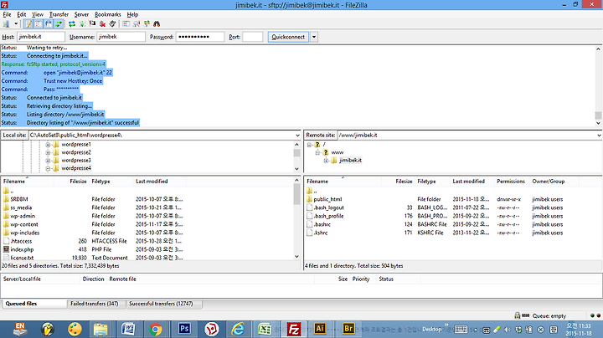The image size is (603, 338).
Task: Open Chrome from the taskbar
Action: point(156,329)
